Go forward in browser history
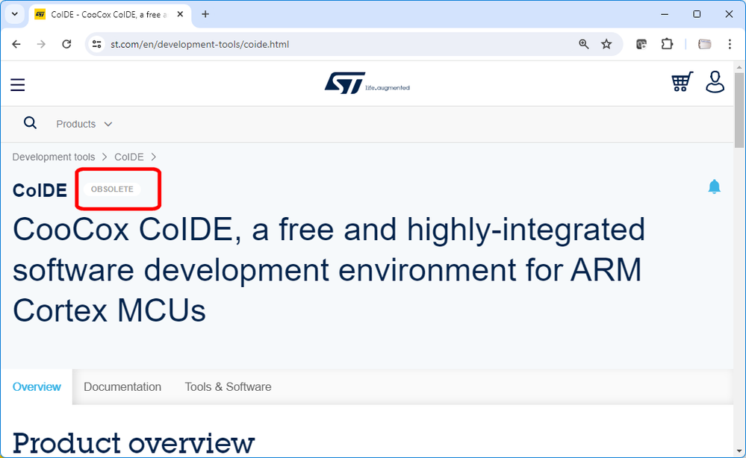Viewport: 746px width, 458px height. (x=41, y=44)
